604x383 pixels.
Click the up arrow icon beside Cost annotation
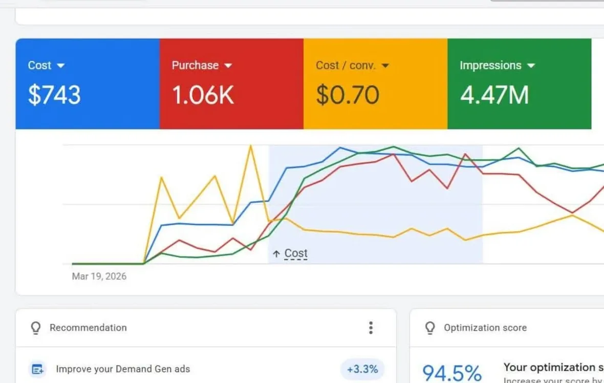coord(276,253)
